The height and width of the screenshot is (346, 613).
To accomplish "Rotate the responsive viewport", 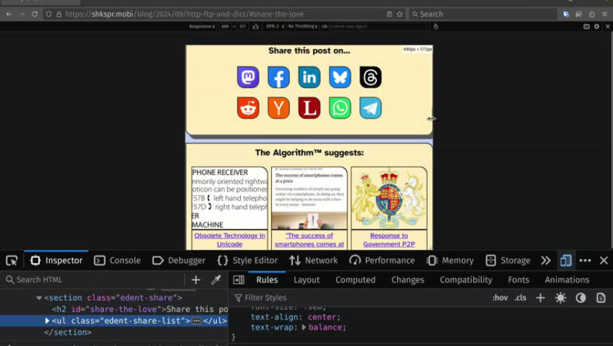I will click(255, 27).
